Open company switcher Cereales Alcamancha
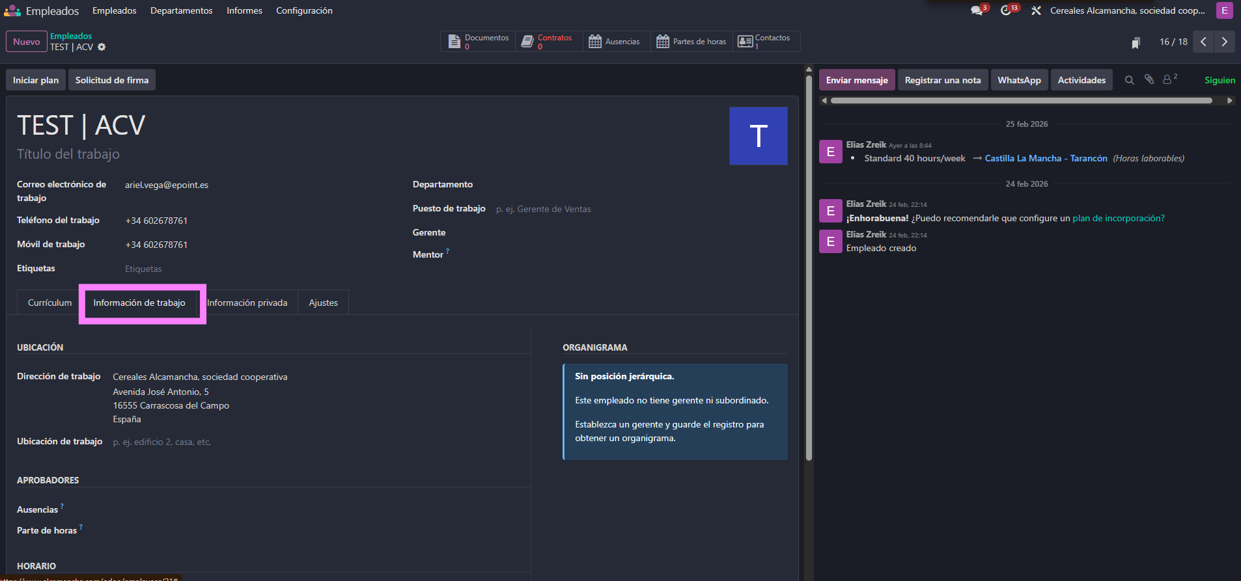This screenshot has height=581, width=1241. coord(1127,11)
